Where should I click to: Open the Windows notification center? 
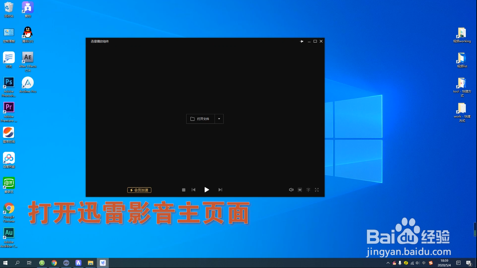[469, 263]
